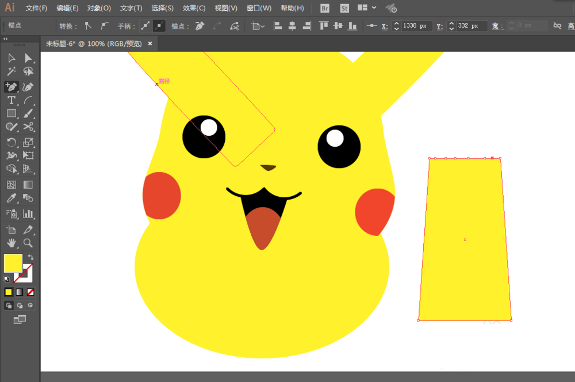Open the 选择(S) menu
This screenshot has height=382, width=575.
click(x=163, y=8)
